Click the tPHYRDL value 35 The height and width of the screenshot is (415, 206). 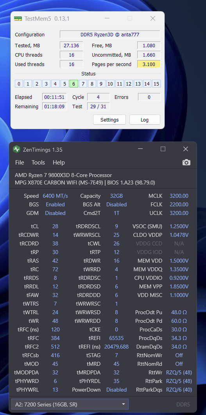coord(116,381)
